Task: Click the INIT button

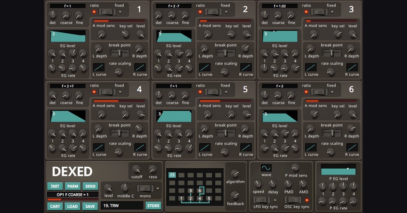Action: (55, 186)
